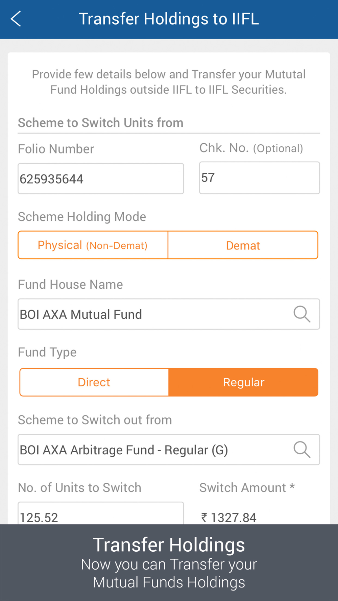Tap the Scheme Holding Mode label
Viewport: 338px width, 601px height.
pyautogui.click(x=82, y=217)
